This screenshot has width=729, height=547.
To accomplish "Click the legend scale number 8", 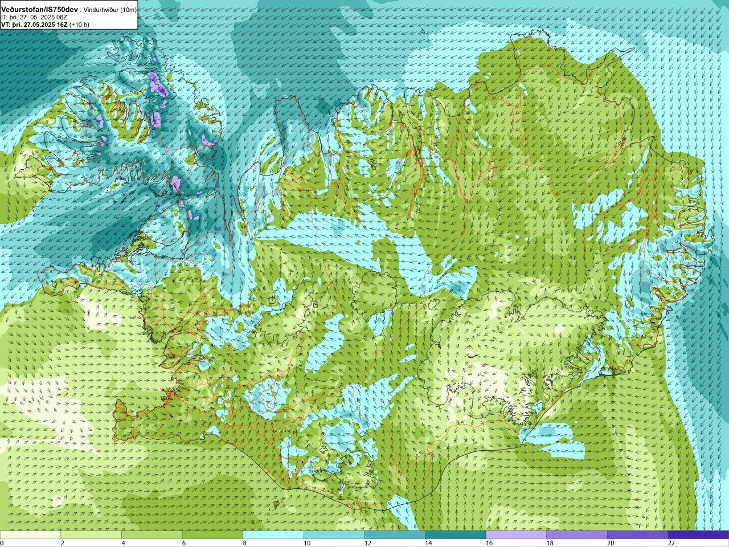I will point(244,543).
